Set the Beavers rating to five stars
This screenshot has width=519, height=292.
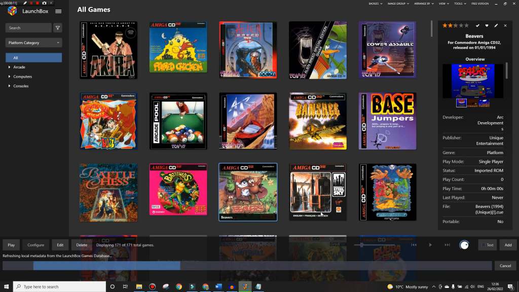click(466, 25)
